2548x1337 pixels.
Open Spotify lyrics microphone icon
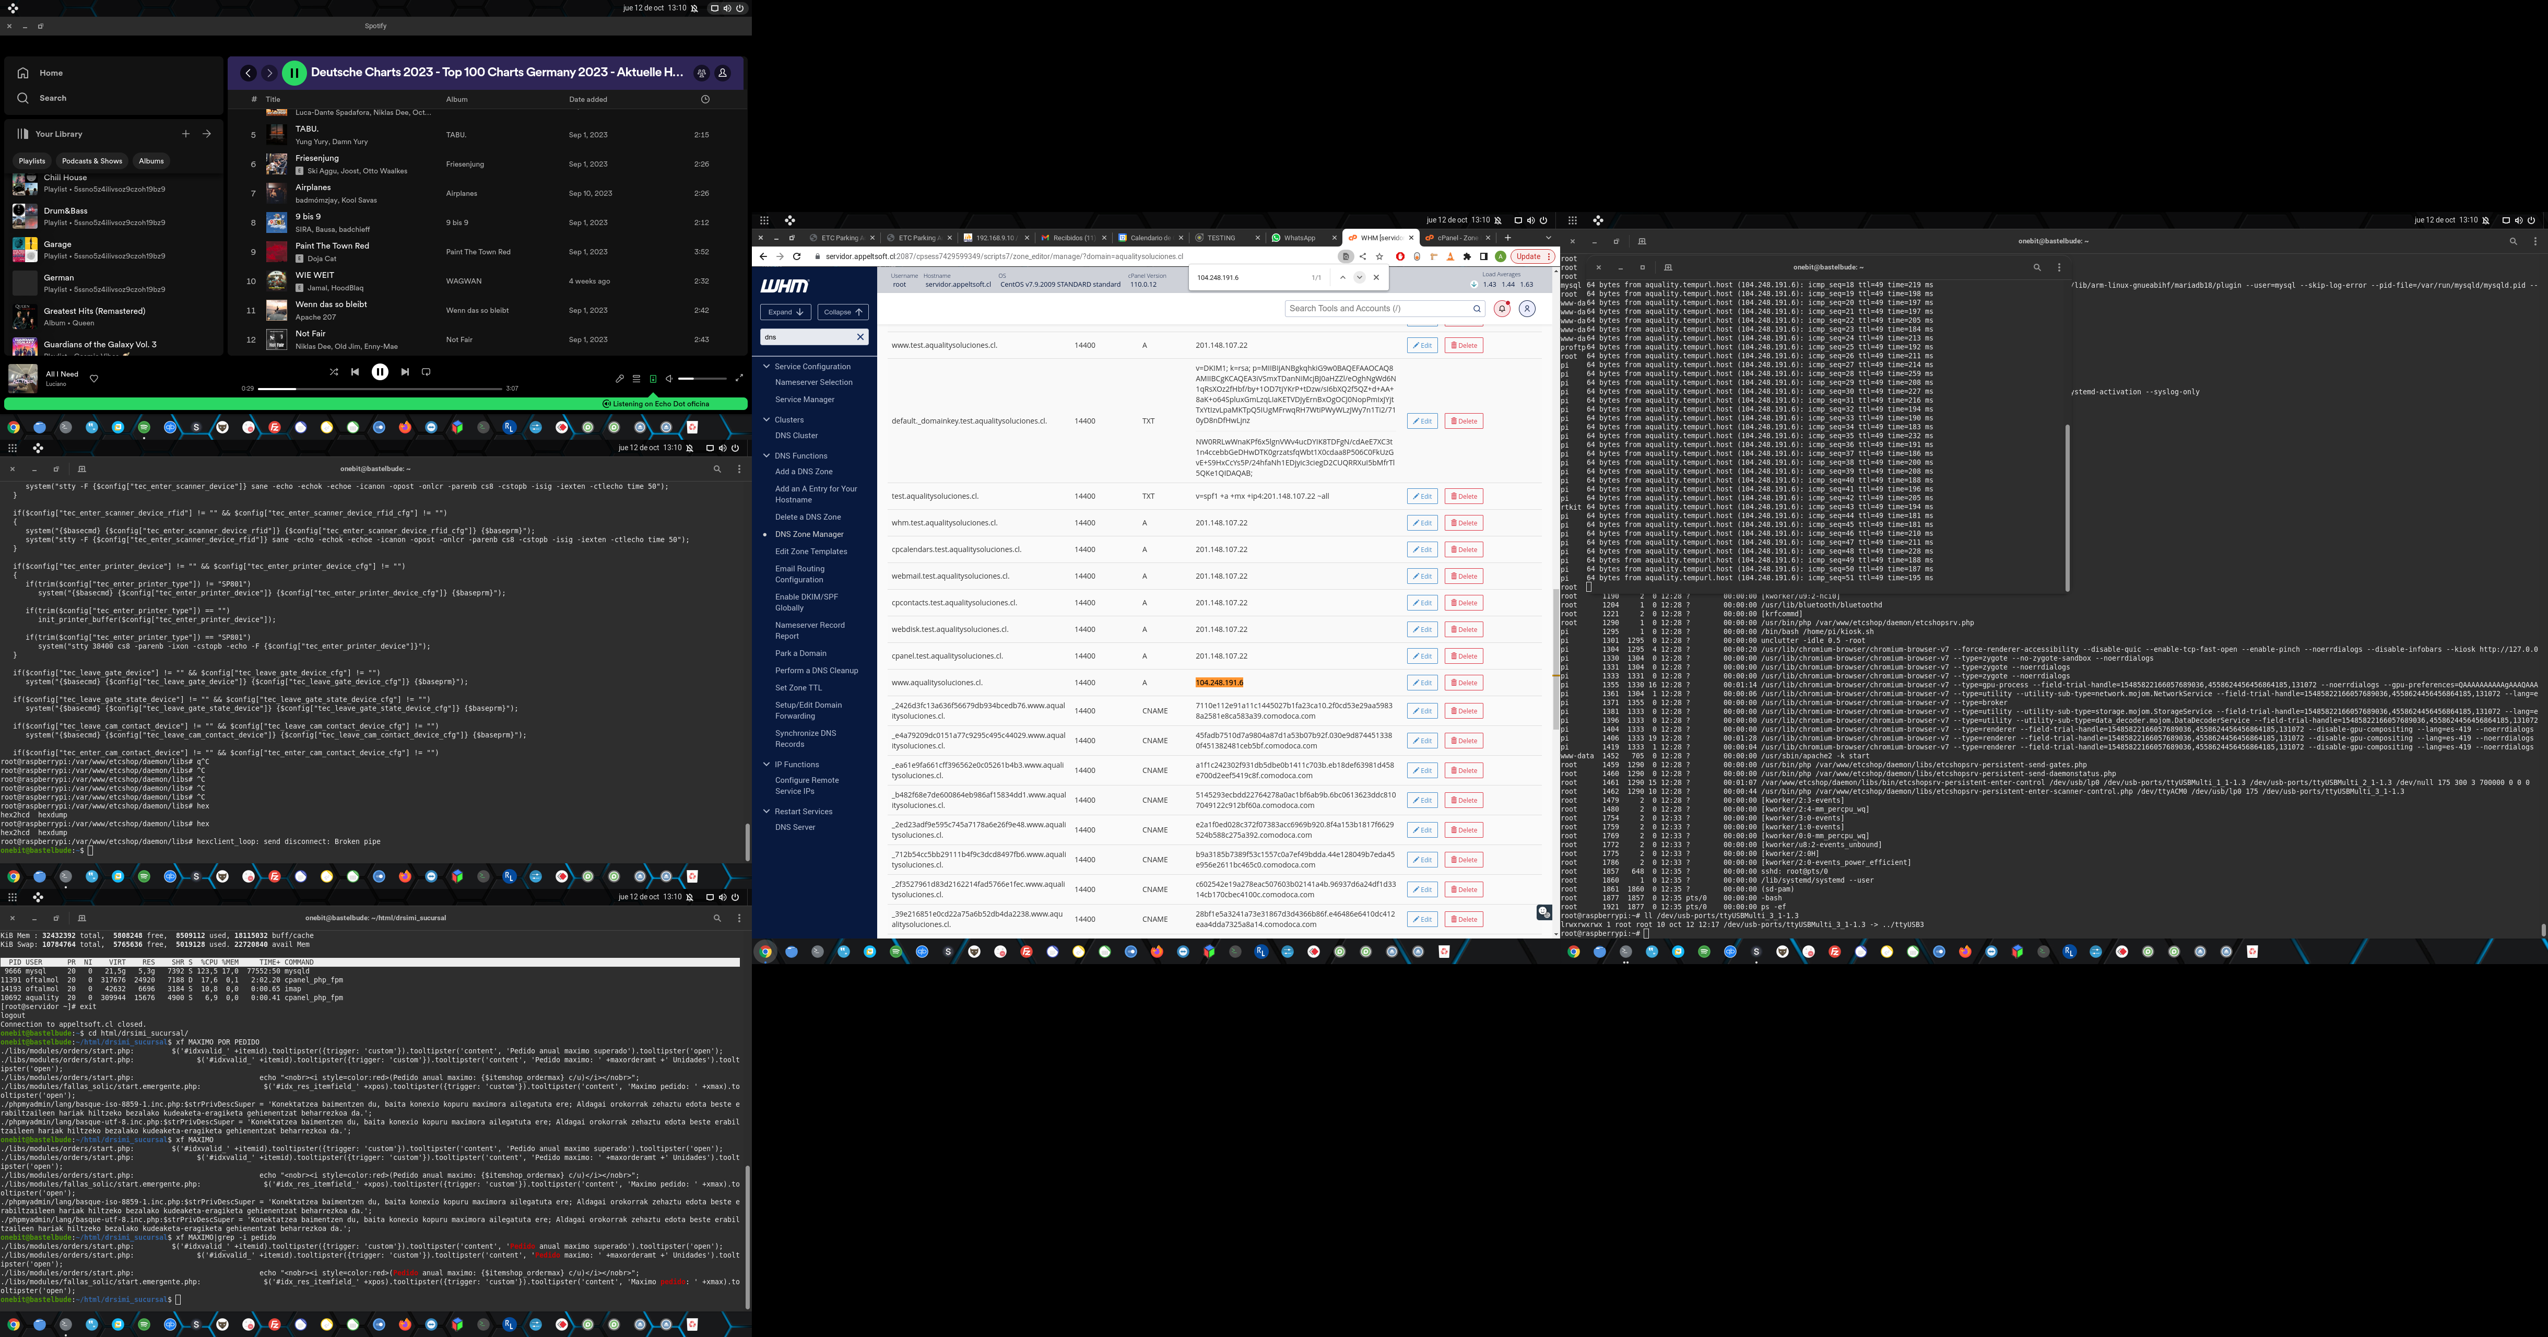click(620, 378)
